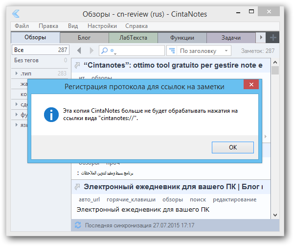Select the Все tag with 287 notes
The width and height of the screenshot is (294, 246).
[x=41, y=50]
